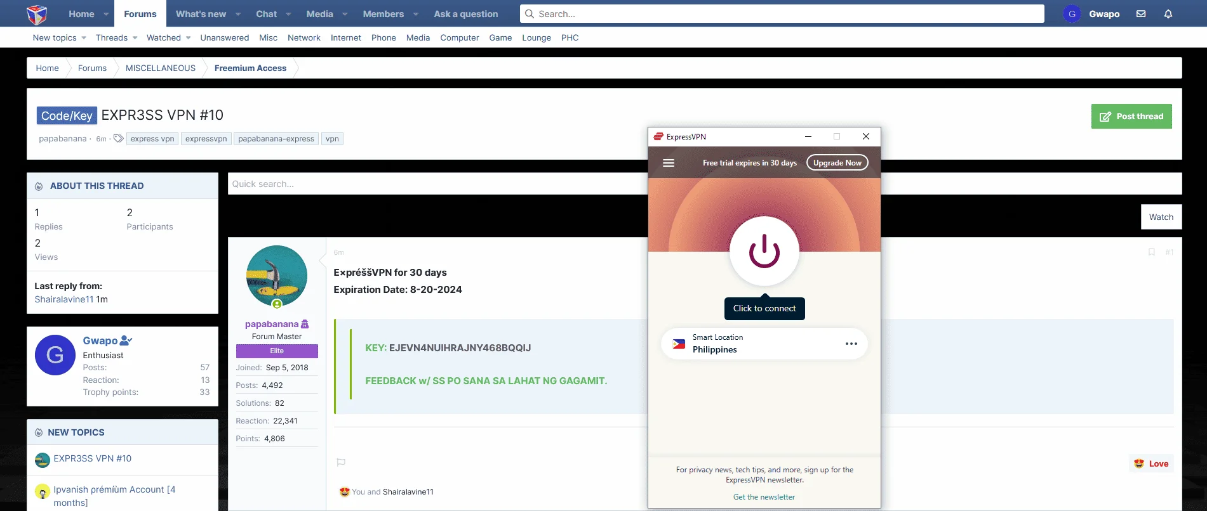
Task: Click the vpn tag
Action: click(332, 139)
